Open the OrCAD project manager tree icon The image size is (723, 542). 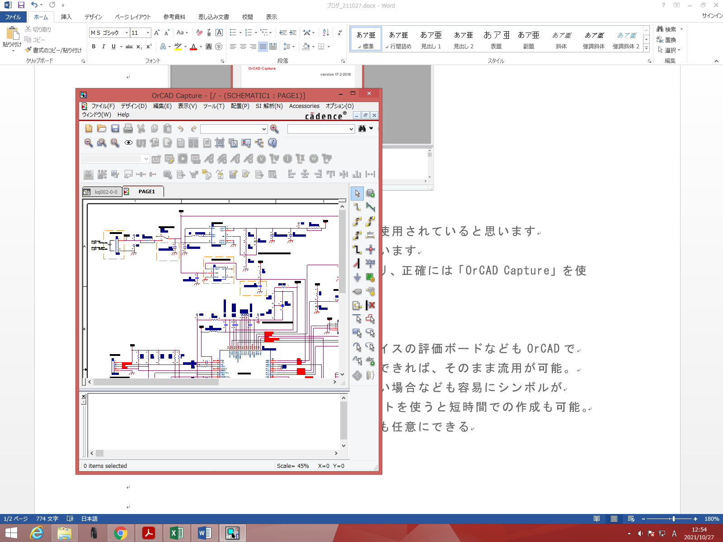point(259,143)
